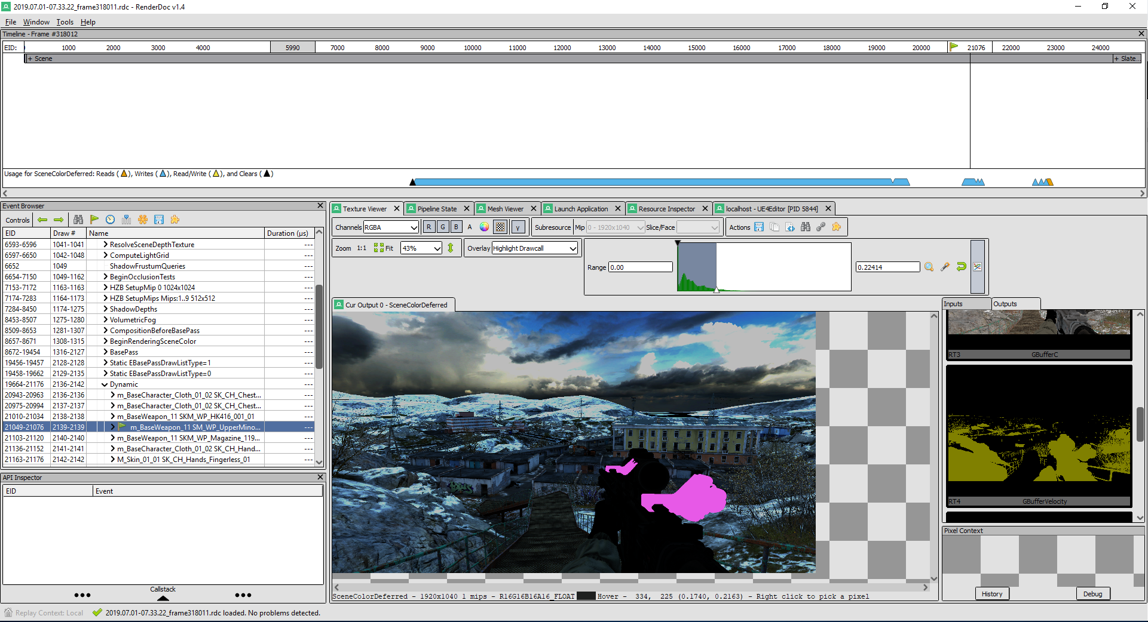Screen dimensions: 1148x622
Task: Switch to the Pipeline State tab
Action: (x=437, y=209)
